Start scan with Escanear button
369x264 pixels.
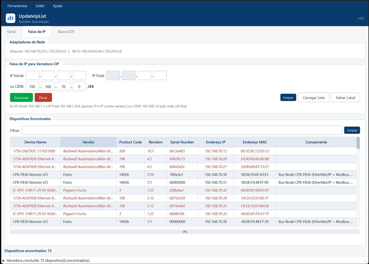[x=21, y=98]
